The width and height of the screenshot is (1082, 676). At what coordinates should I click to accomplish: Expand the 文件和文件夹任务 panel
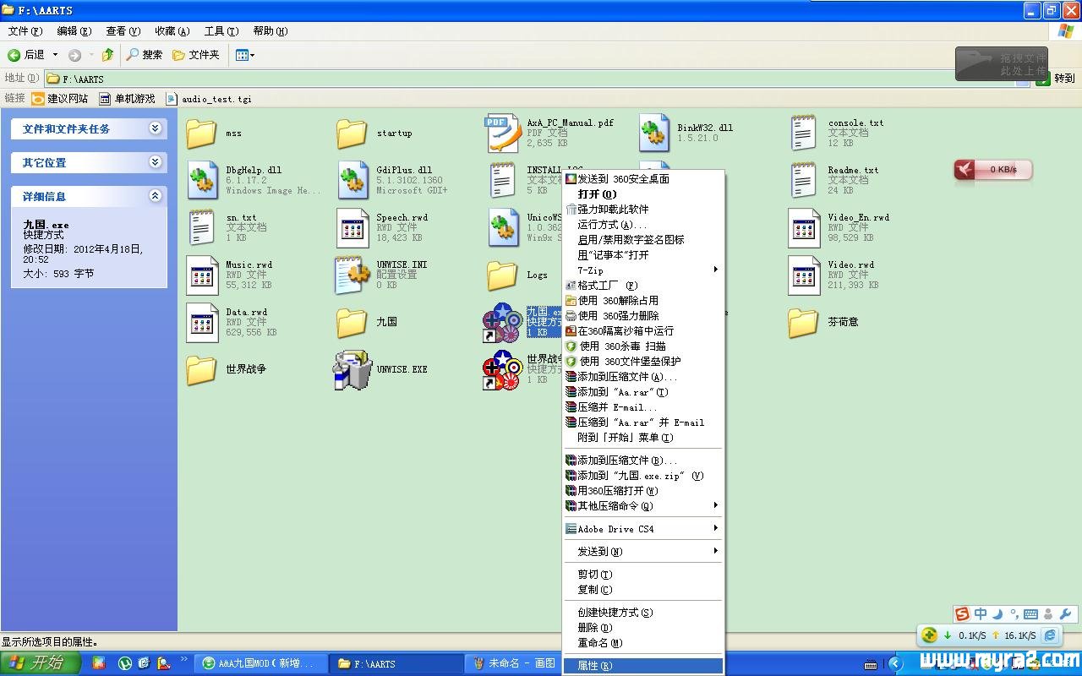coord(155,128)
